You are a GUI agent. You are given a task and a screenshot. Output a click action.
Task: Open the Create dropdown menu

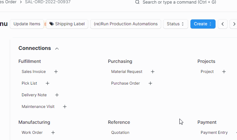203,24
